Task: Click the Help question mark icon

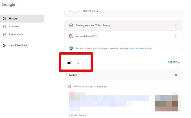Action: pyautogui.click(x=4, y=45)
